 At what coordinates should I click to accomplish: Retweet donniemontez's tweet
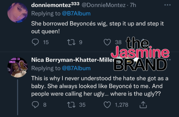click(x=71, y=42)
